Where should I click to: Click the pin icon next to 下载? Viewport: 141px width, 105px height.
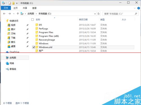tap(27, 38)
